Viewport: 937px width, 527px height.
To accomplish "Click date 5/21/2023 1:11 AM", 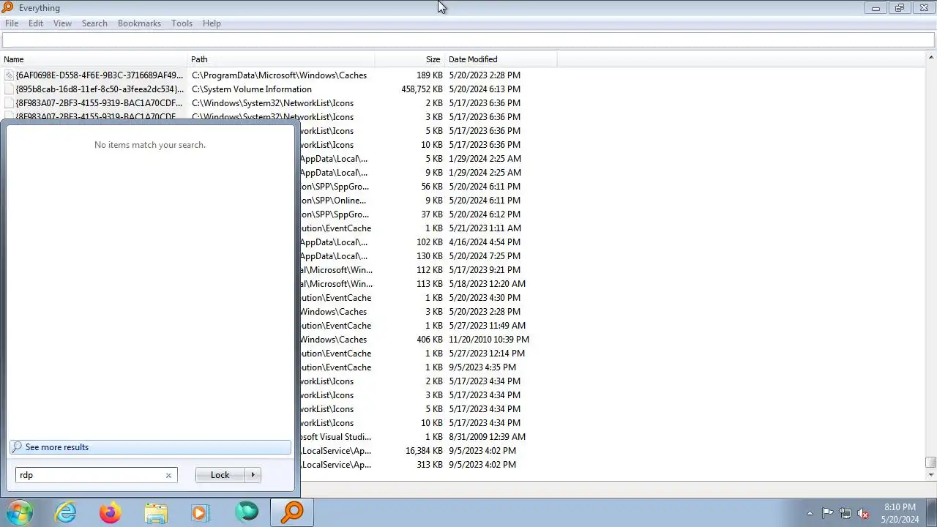I will (485, 228).
